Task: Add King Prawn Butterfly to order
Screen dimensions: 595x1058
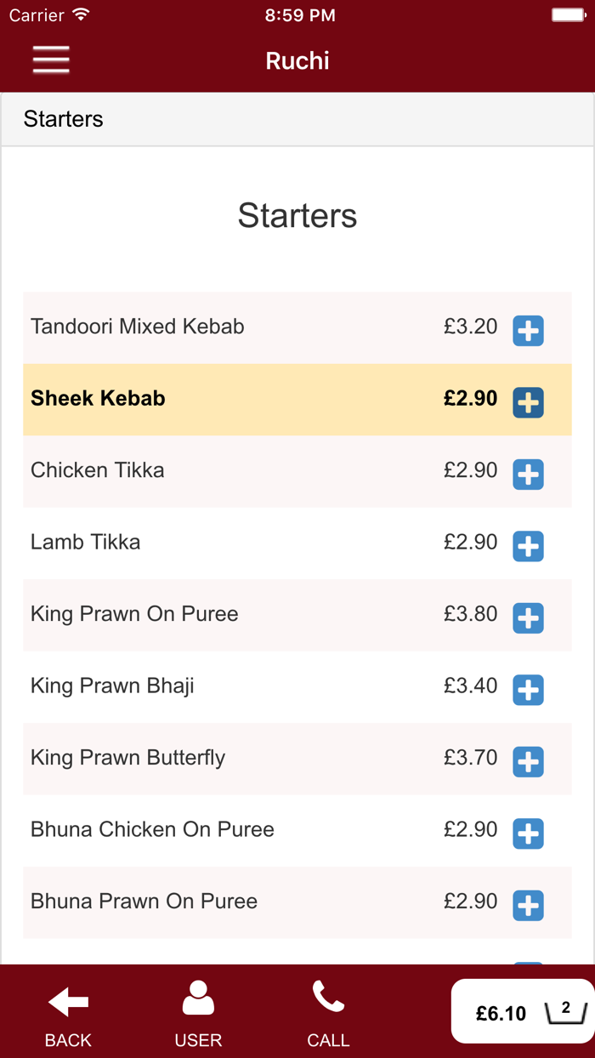Action: 528,761
